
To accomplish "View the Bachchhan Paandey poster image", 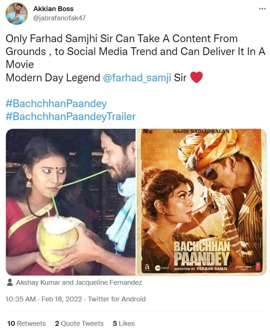I will (201, 202).
